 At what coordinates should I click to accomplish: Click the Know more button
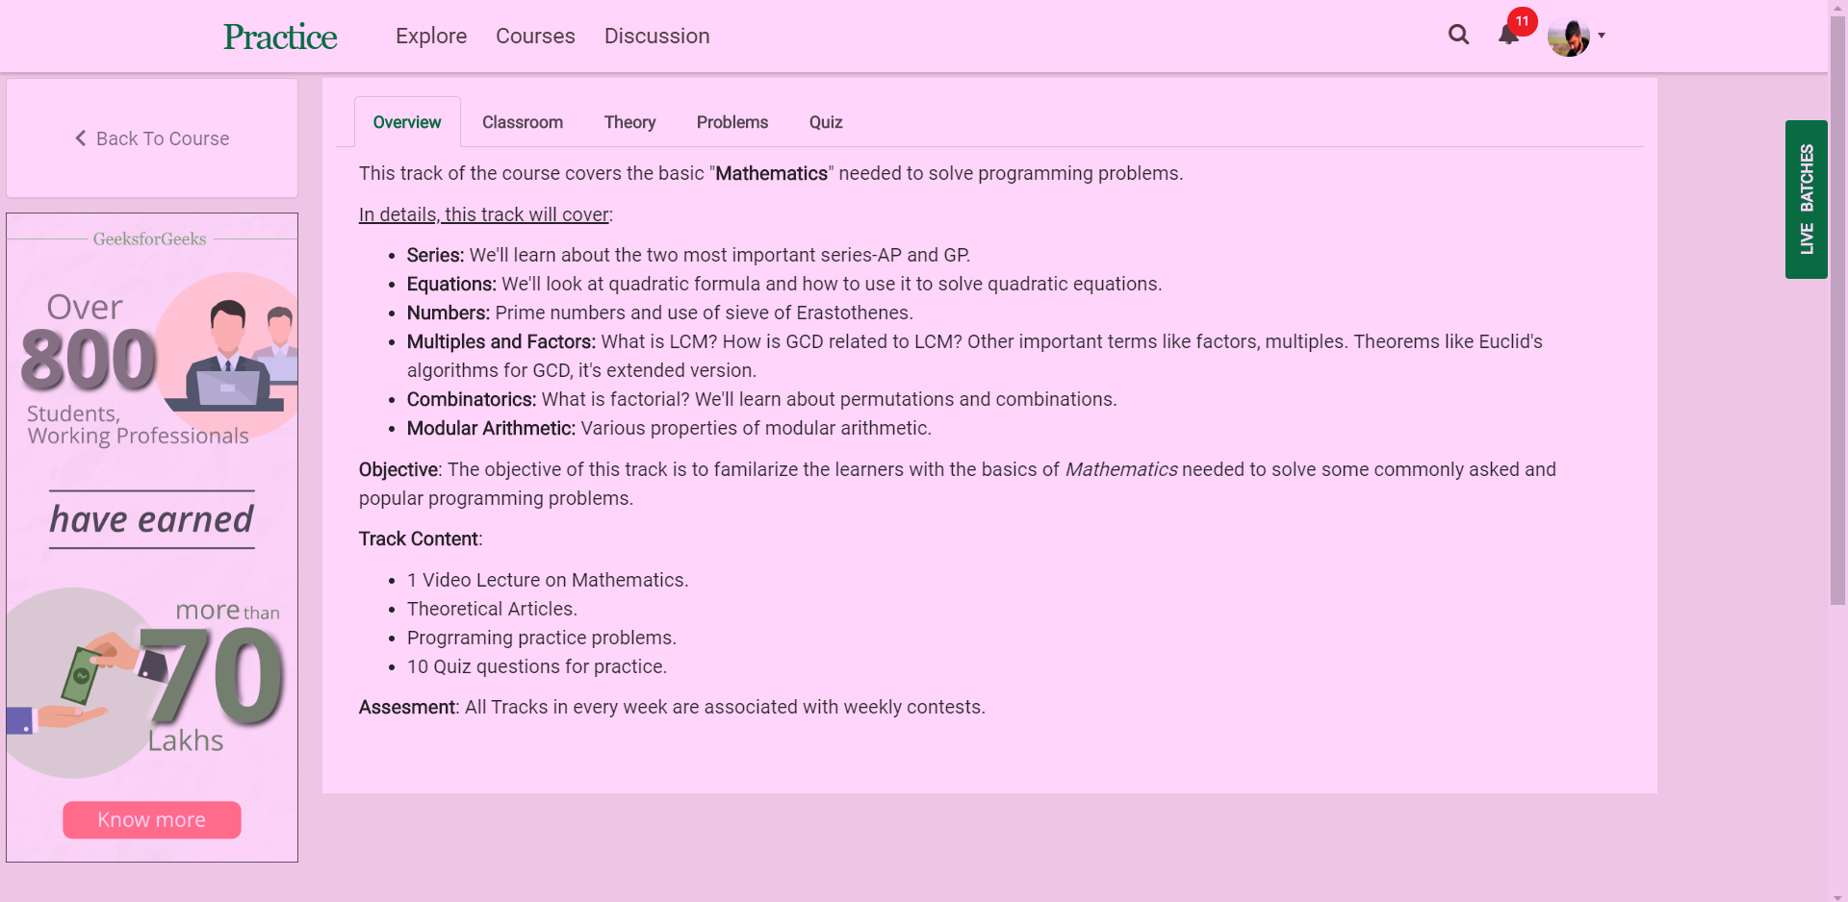[152, 820]
